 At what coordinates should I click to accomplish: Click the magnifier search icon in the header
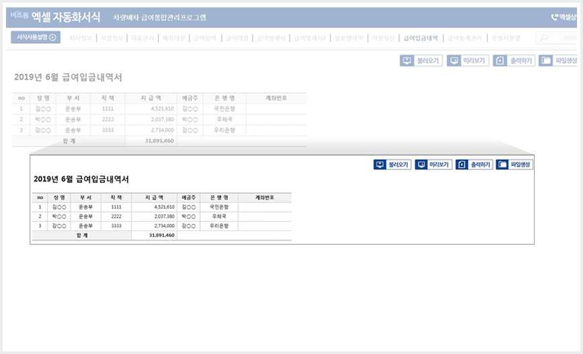(x=544, y=38)
